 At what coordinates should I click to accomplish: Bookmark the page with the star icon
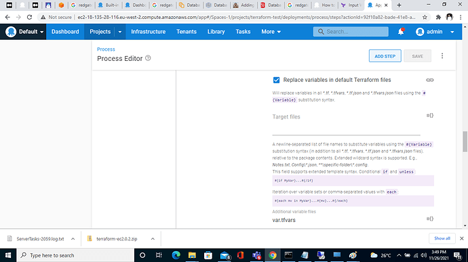[425, 18]
